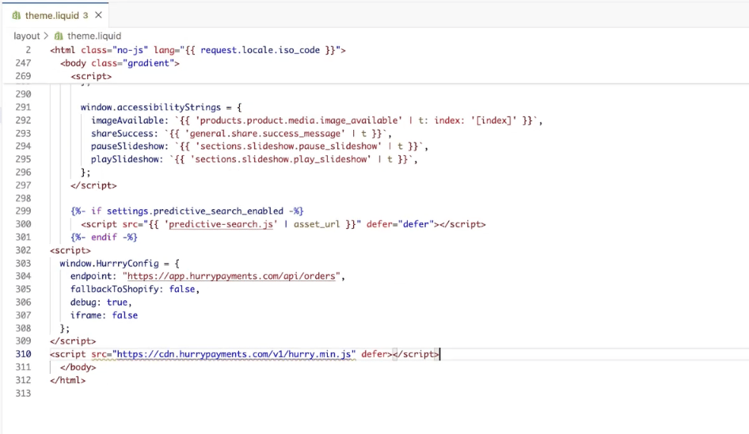The height and width of the screenshot is (434, 749).
Task: Click the closing script tag on line 297
Action: 93,185
